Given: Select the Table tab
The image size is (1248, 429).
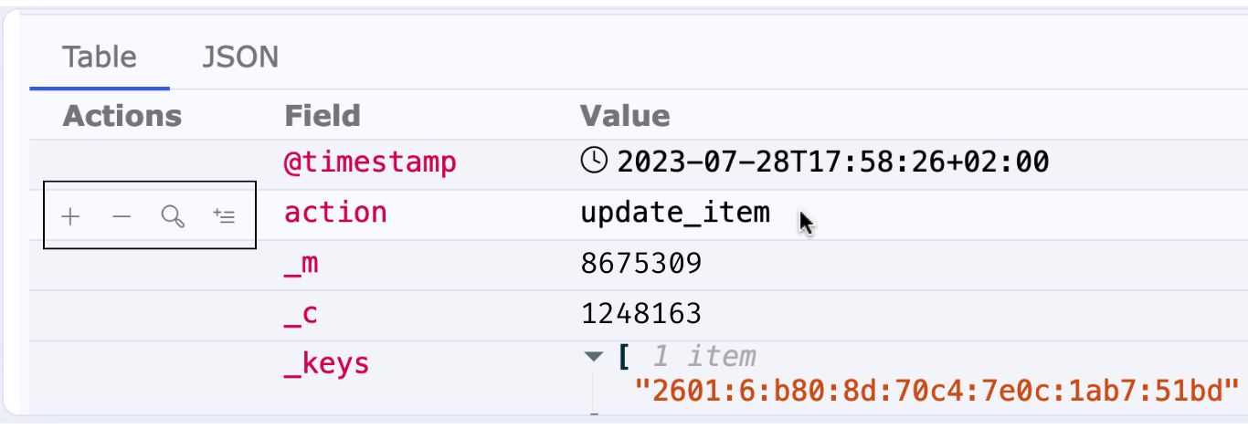Looking at the screenshot, I should point(100,57).
